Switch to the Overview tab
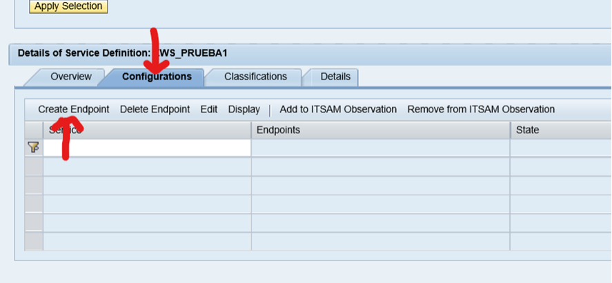 pos(71,77)
